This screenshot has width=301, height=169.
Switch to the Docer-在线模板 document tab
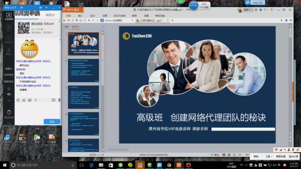click(113, 20)
